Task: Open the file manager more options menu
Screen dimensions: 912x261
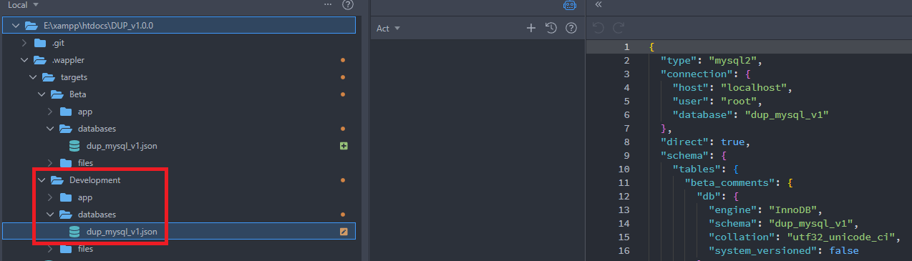Action: point(328,4)
